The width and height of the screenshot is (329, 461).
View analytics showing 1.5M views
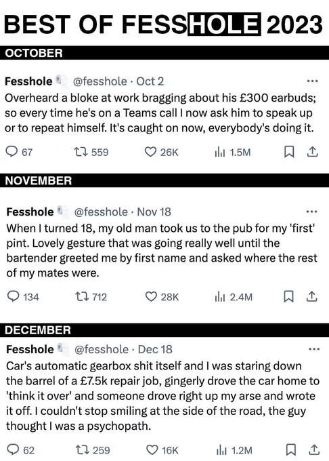point(232,153)
